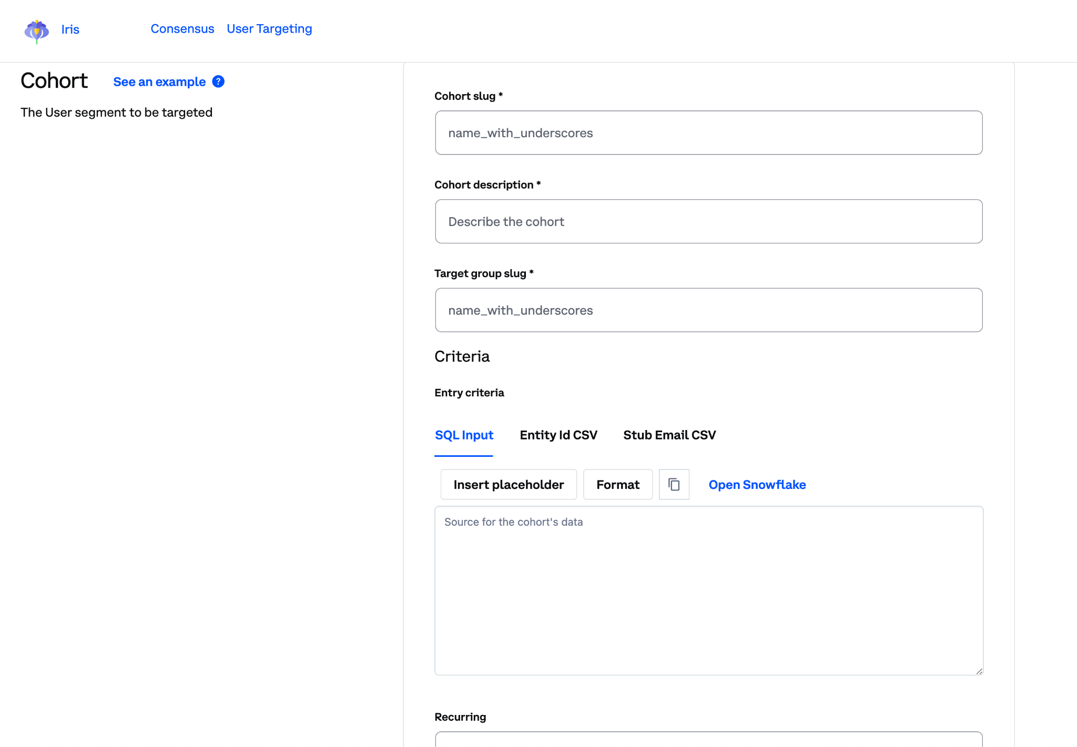Screen dimensions: 1077x747
Task: Click the copy SQL to clipboard icon
Action: coord(674,484)
